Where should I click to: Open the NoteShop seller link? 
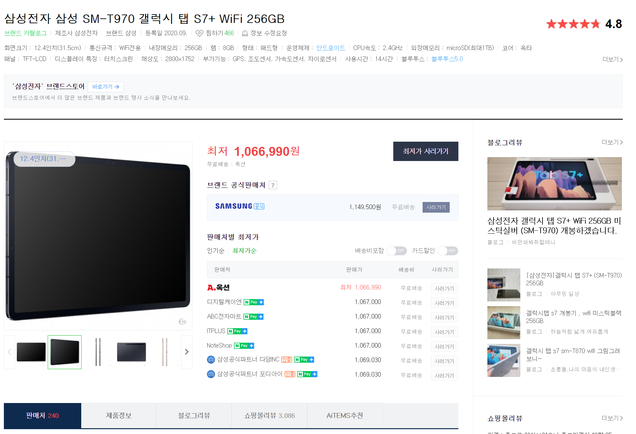pyautogui.click(x=220, y=346)
